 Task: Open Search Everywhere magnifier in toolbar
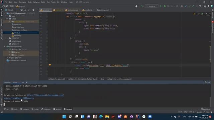[x=205, y=6]
